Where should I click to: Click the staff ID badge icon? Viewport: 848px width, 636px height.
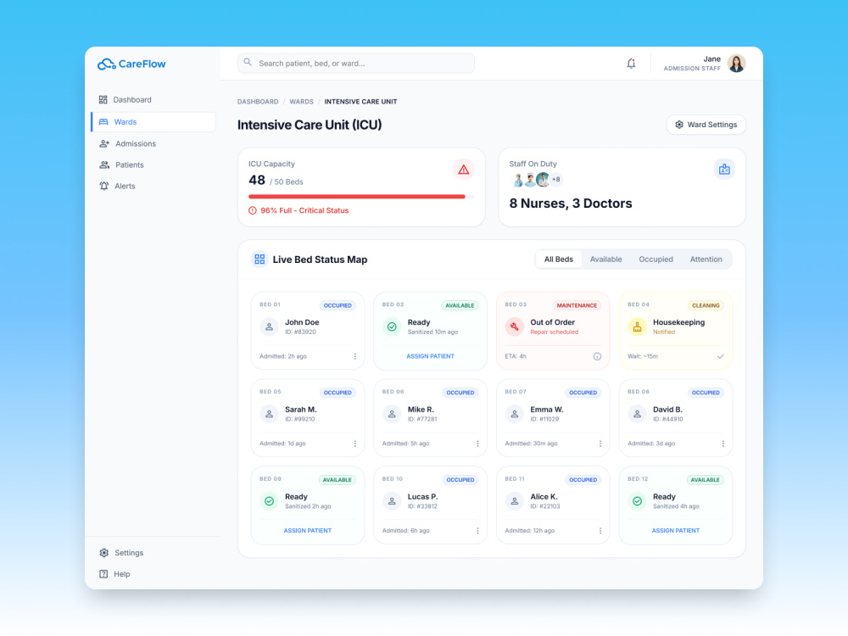[724, 170]
